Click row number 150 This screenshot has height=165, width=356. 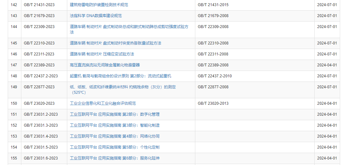14,103
